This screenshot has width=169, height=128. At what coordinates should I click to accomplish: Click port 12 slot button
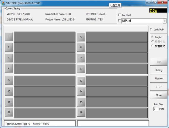[x=9, y=112]
